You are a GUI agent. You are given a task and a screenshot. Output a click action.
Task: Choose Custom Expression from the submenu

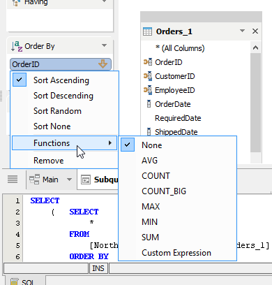pyautogui.click(x=176, y=253)
